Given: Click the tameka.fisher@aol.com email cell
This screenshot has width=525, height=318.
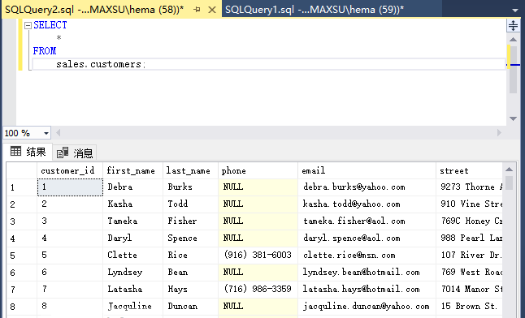Looking at the screenshot, I should coord(367,221).
